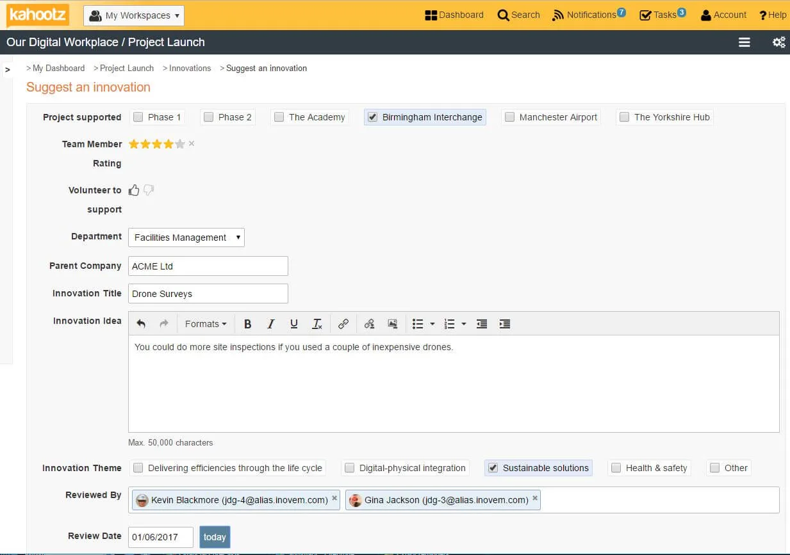
Task: Click the editor redo icon
Action: (x=164, y=324)
